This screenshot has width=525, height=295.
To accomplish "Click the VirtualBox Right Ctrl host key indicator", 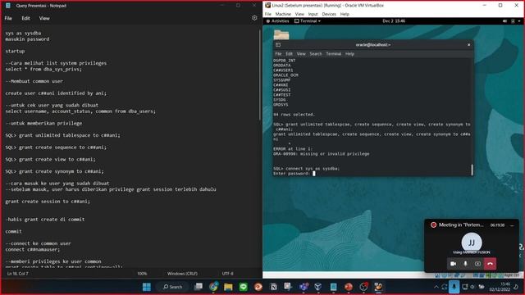I will pos(511,275).
